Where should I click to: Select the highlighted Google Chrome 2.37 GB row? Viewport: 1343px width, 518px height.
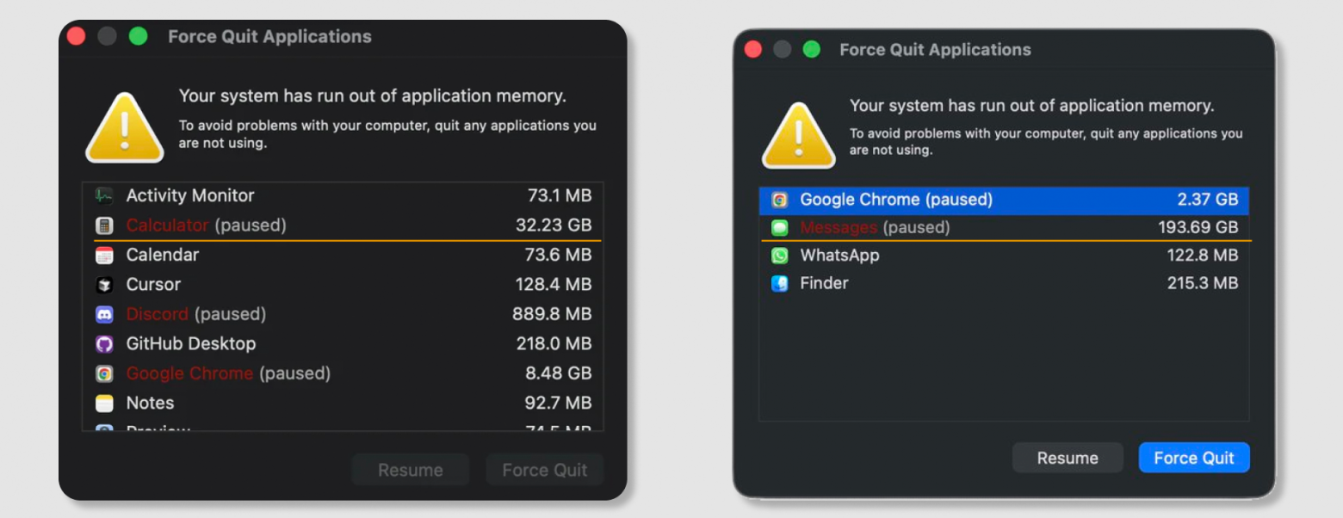(x=1003, y=200)
